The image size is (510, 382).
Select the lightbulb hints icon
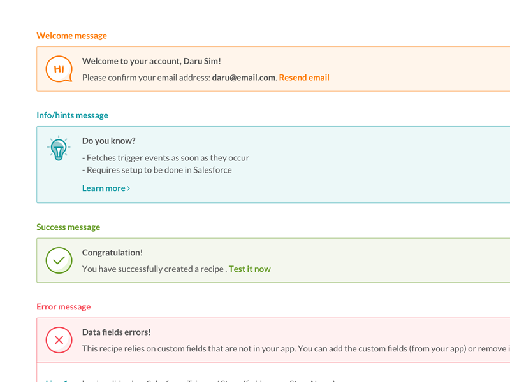tap(58, 149)
